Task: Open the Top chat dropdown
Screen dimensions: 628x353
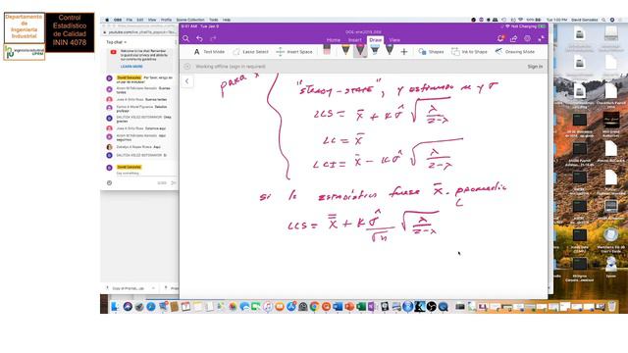Action: tap(116, 42)
